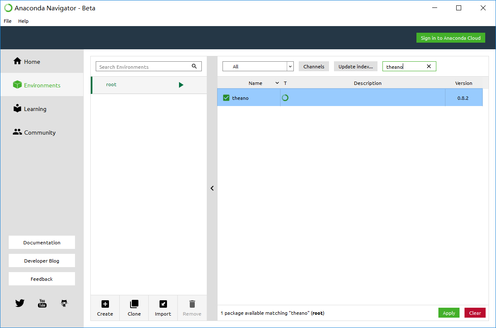Click the red Clear button
Screen dimensions: 496x328
click(x=475, y=313)
